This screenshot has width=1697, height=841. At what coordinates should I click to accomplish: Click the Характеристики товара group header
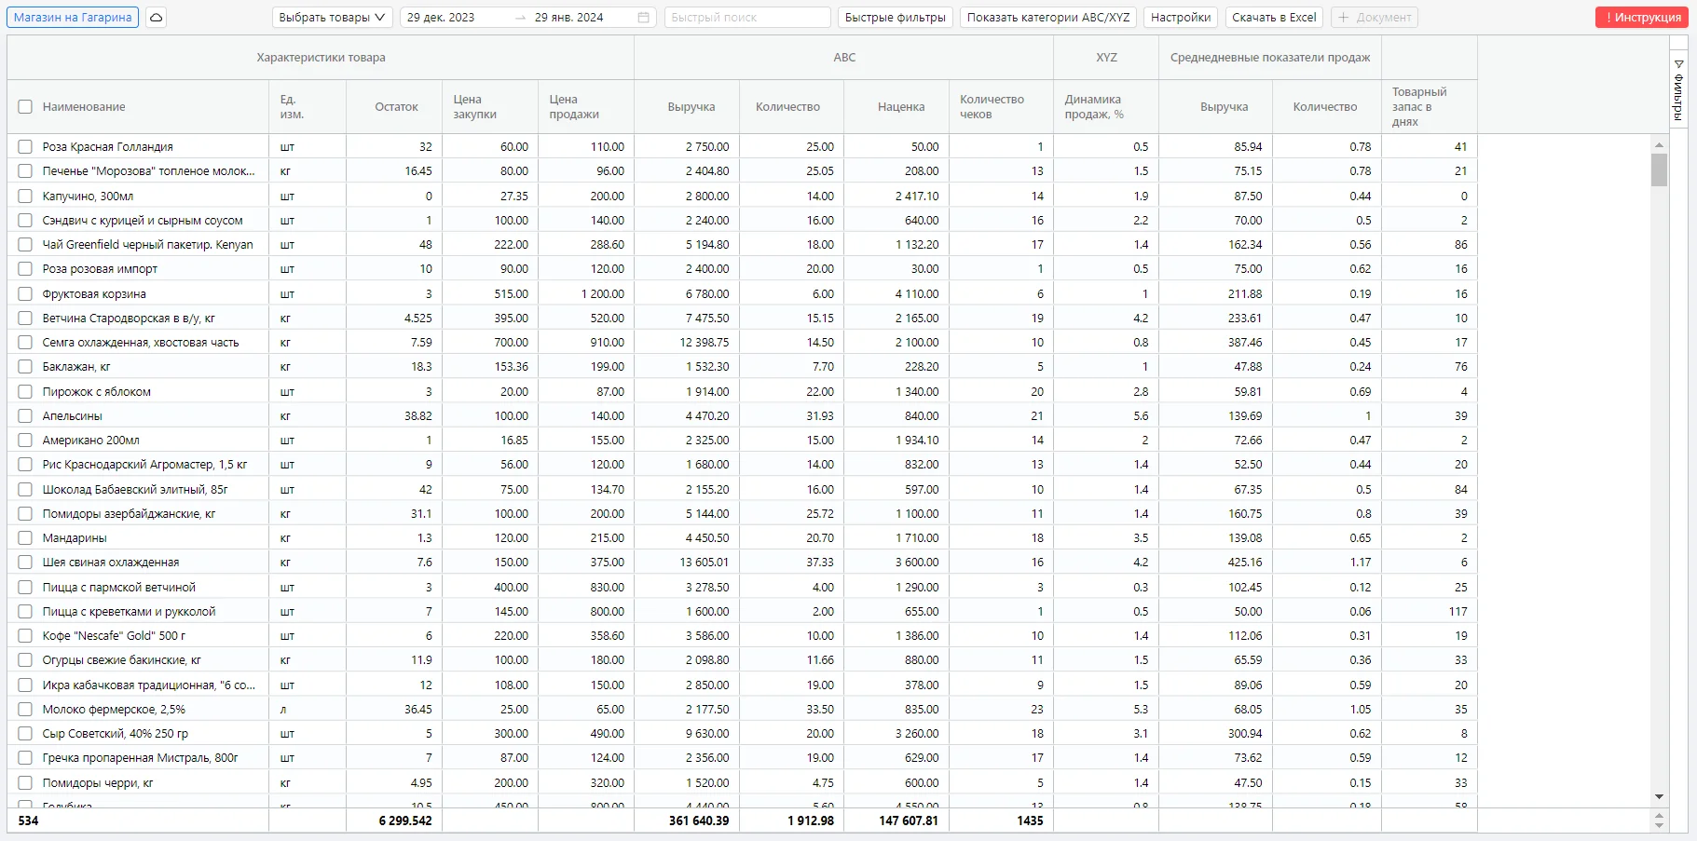pyautogui.click(x=321, y=58)
